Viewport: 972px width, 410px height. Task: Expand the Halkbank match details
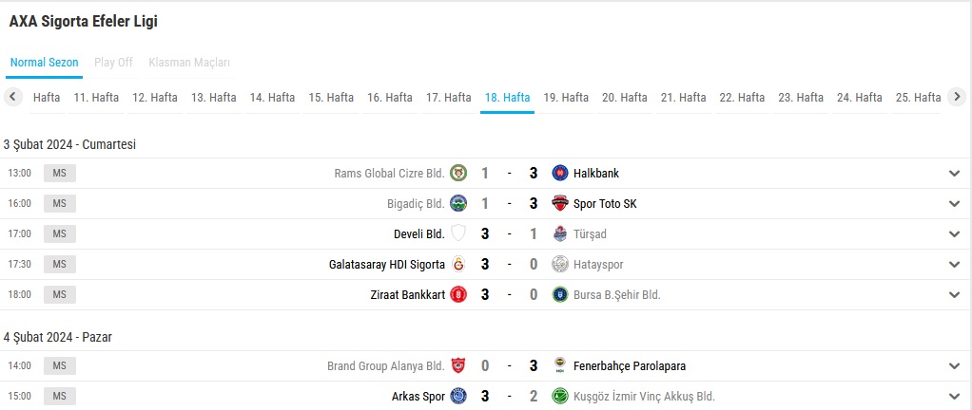click(955, 173)
